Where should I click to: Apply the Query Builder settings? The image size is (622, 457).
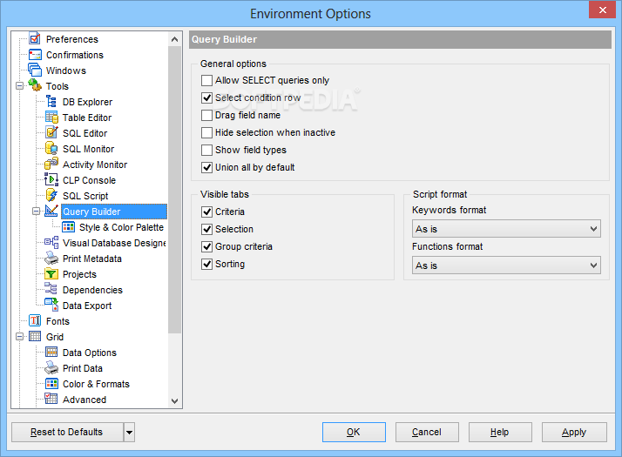574,432
